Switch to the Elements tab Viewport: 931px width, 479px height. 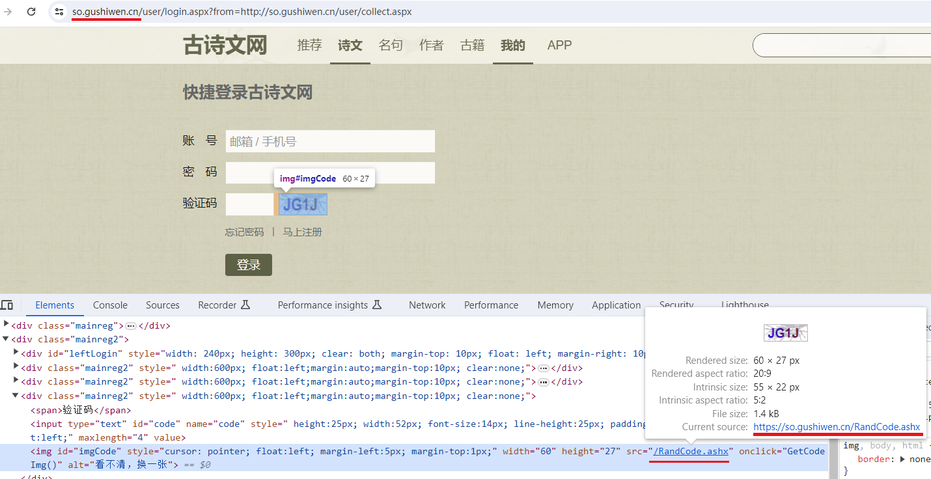coord(55,305)
